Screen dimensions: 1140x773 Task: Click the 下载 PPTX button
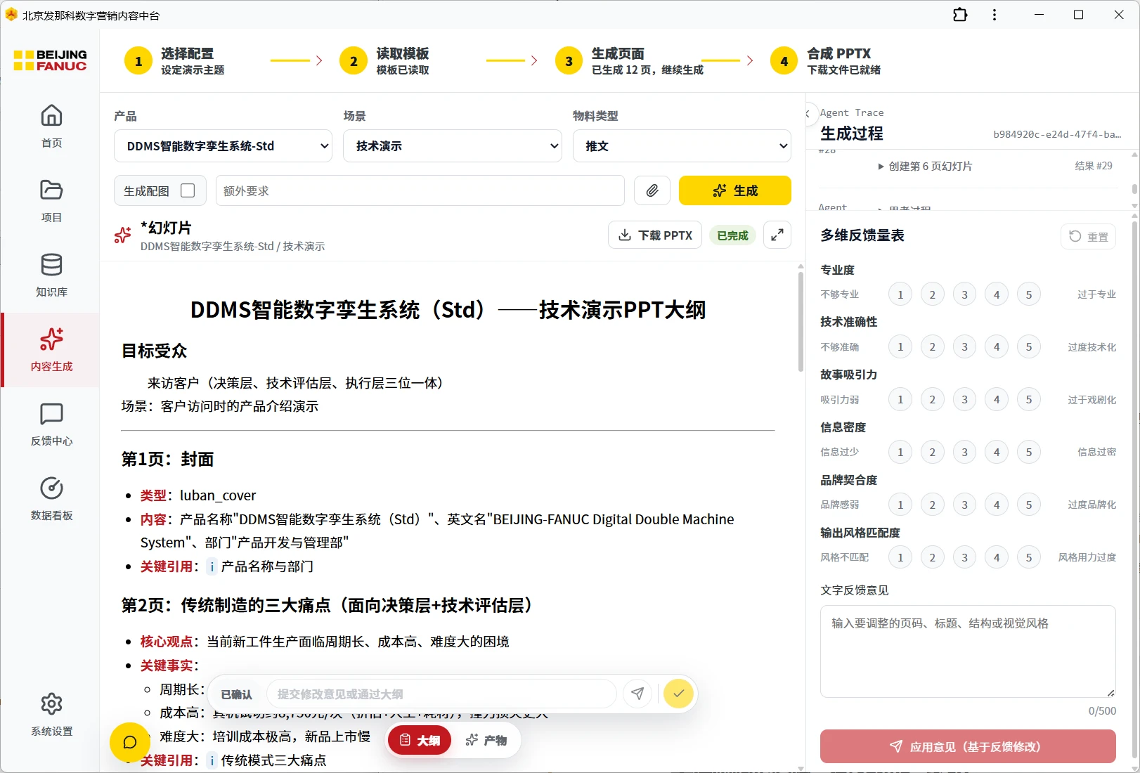(x=655, y=235)
